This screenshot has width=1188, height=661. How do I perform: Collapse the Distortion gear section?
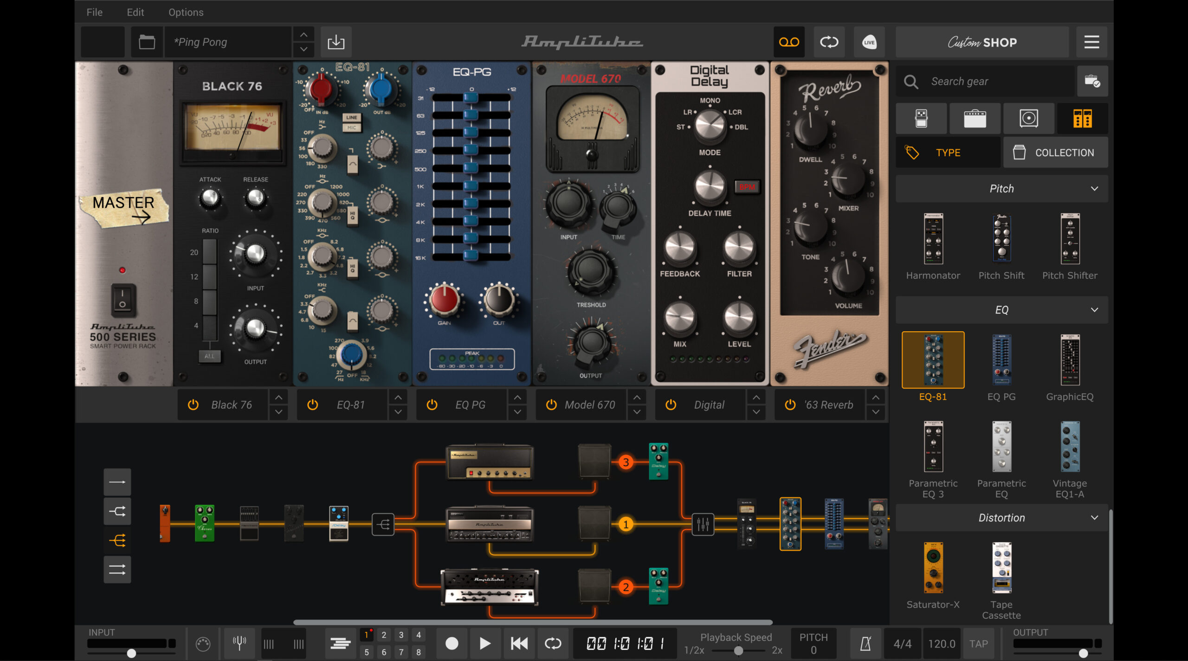point(1094,518)
